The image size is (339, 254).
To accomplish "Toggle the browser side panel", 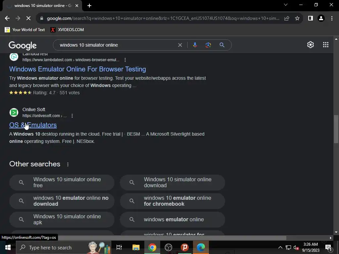I will (311, 19).
